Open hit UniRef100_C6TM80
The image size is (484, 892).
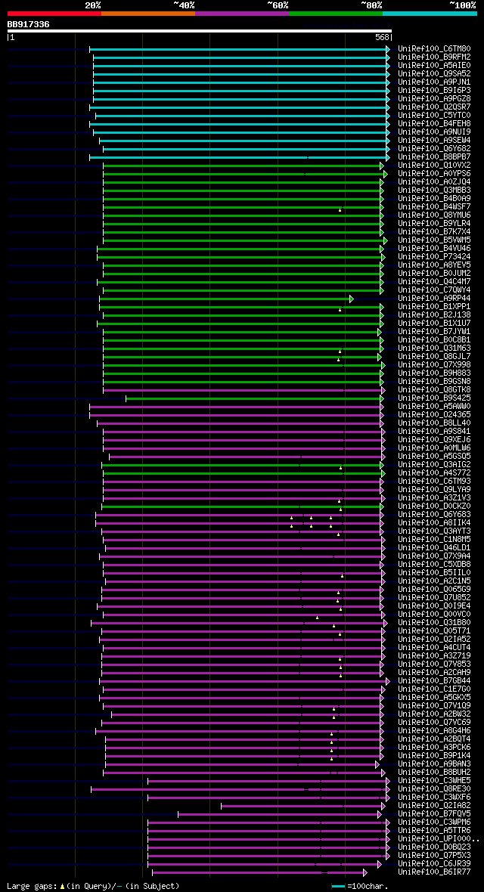click(x=434, y=49)
